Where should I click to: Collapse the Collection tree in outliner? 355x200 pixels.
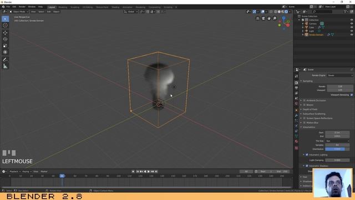(x=300, y=20)
